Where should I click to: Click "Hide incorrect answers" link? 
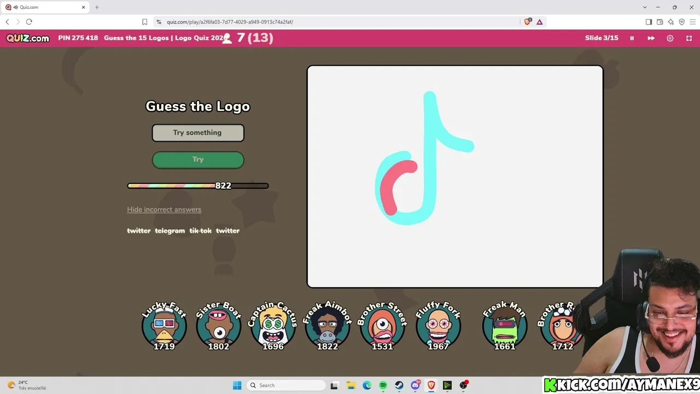tap(164, 210)
